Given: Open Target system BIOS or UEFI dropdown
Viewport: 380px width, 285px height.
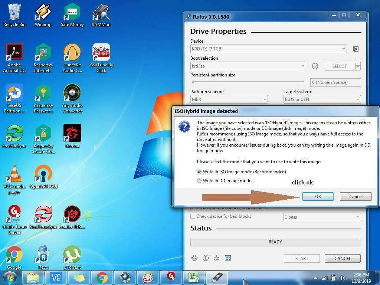Looking at the screenshot, I should [x=322, y=99].
